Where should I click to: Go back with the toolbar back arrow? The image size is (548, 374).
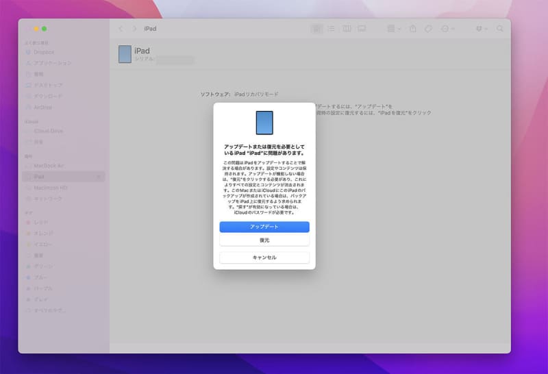coord(121,29)
